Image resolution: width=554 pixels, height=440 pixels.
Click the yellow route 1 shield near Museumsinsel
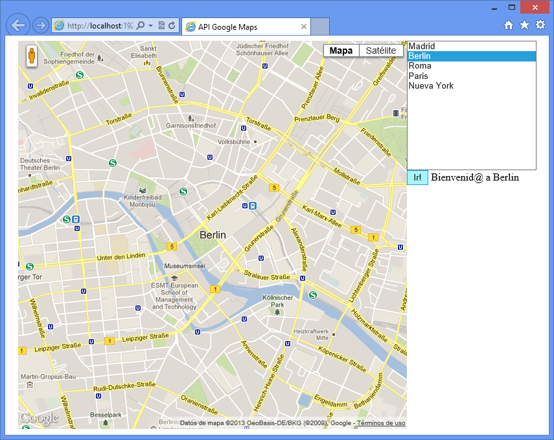tap(215, 289)
